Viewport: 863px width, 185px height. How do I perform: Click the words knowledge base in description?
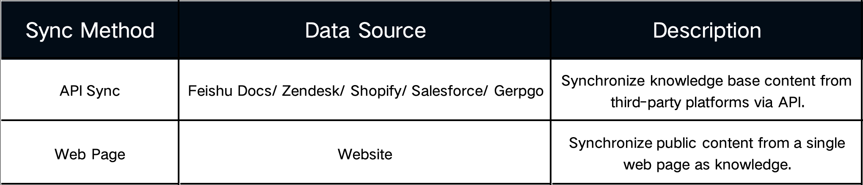(x=687, y=80)
